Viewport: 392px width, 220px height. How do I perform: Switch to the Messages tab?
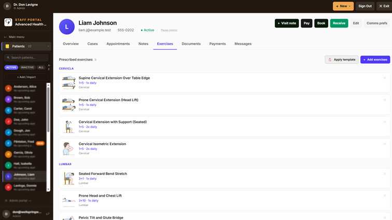coord(243,44)
